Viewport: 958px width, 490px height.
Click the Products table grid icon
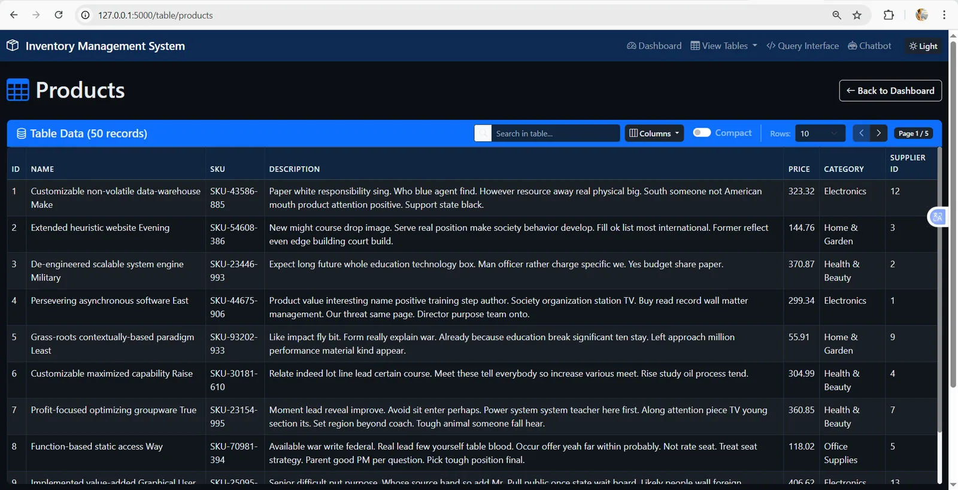[18, 90]
